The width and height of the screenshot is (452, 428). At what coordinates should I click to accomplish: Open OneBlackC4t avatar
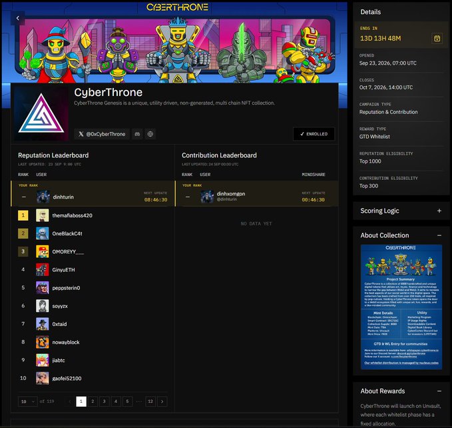click(x=43, y=233)
